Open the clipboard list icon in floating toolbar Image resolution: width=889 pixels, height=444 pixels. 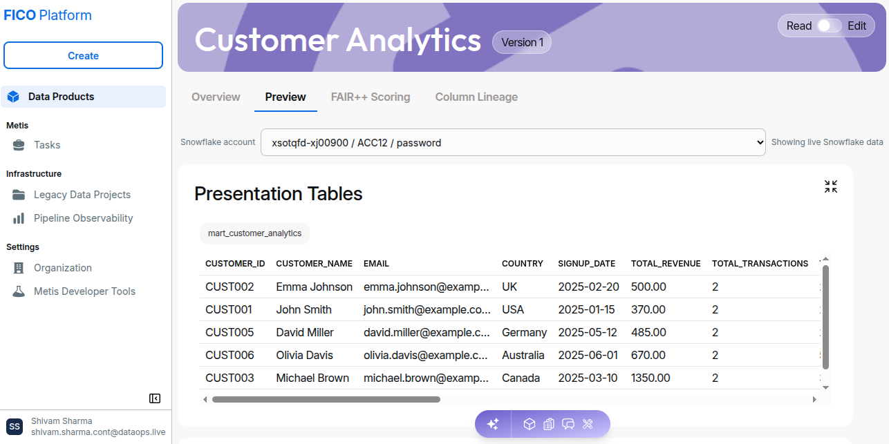[x=549, y=424]
